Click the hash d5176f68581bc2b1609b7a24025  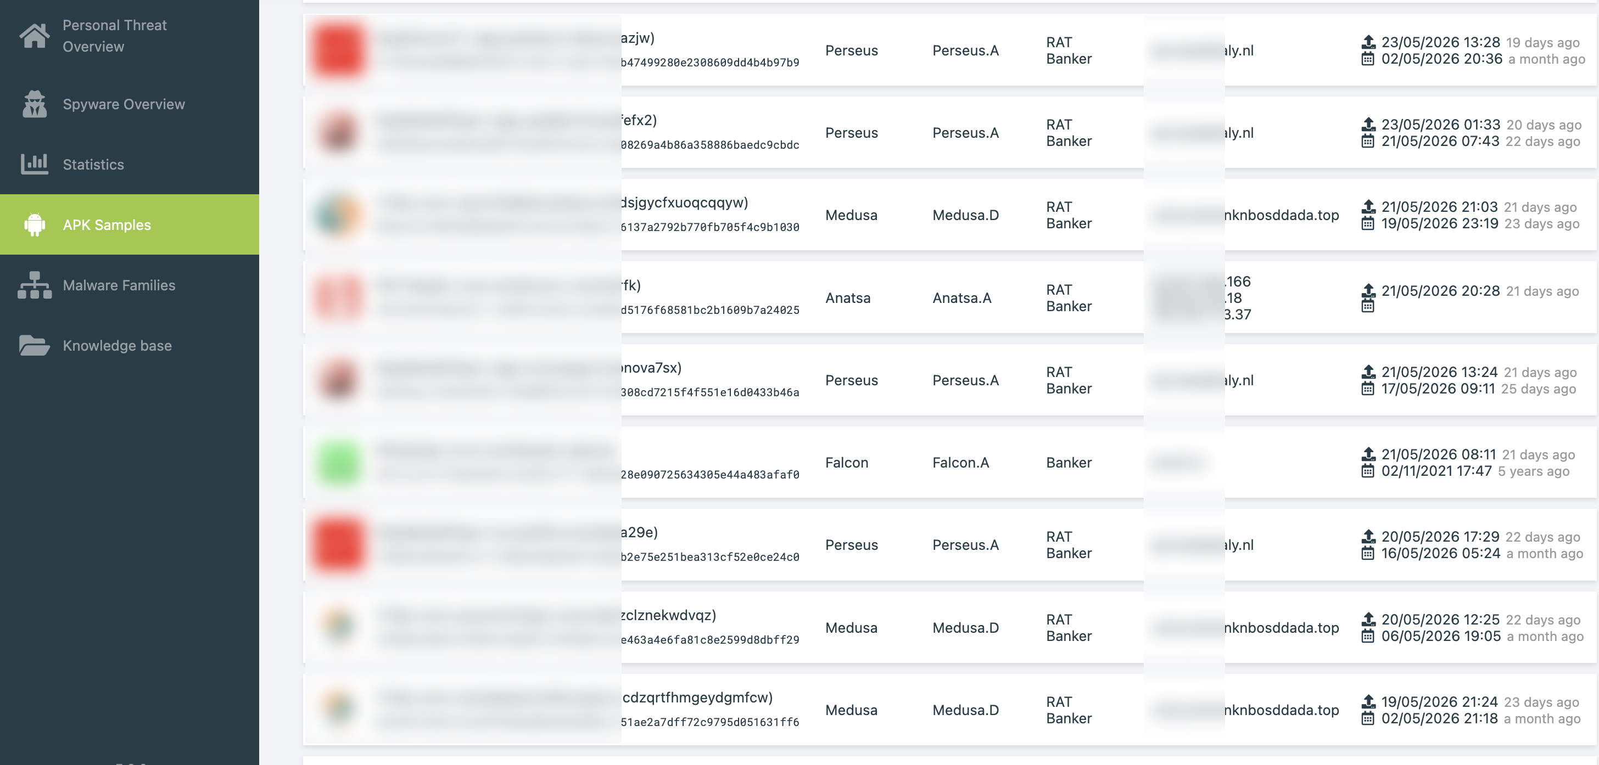710,310
